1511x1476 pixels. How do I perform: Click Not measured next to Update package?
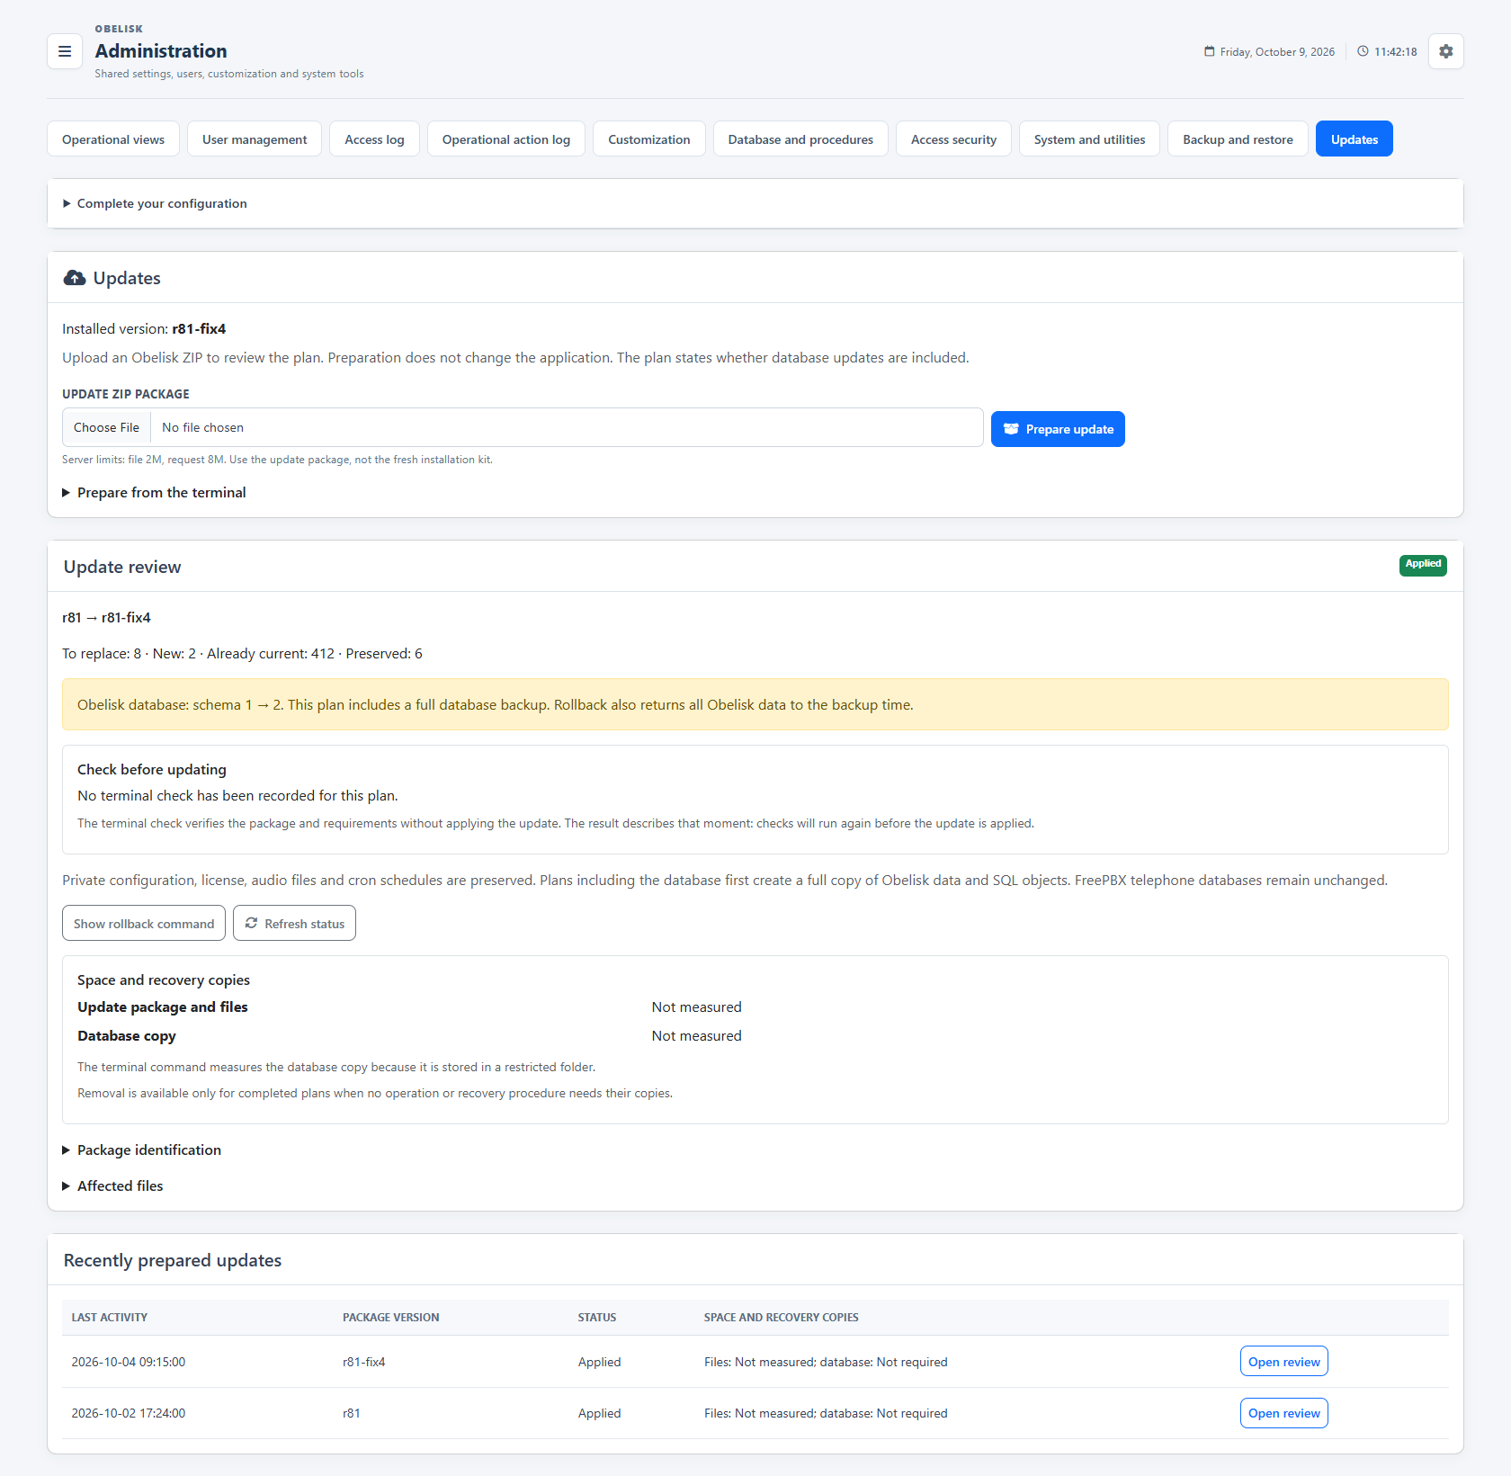tap(697, 1007)
